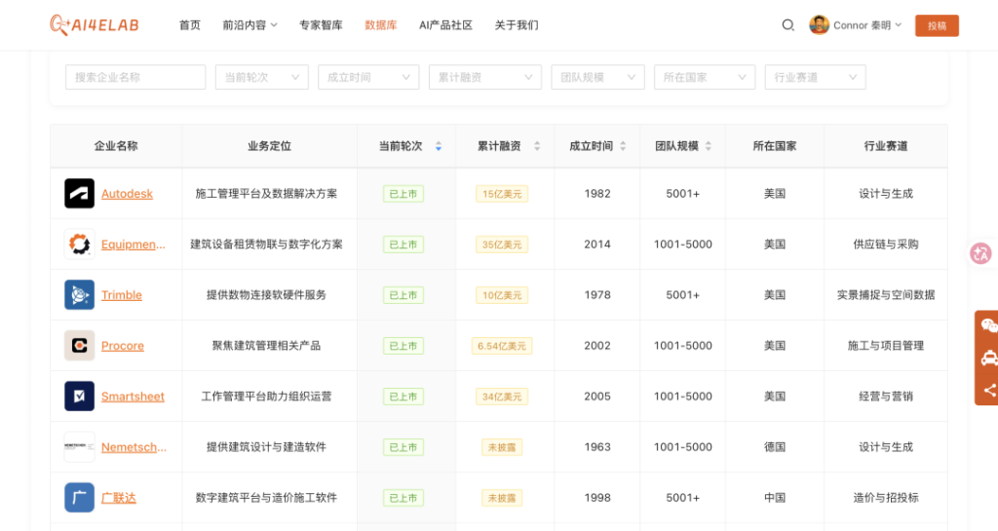The height and width of the screenshot is (531, 998).
Task: Click the AI4ELAB logo
Action: click(95, 24)
